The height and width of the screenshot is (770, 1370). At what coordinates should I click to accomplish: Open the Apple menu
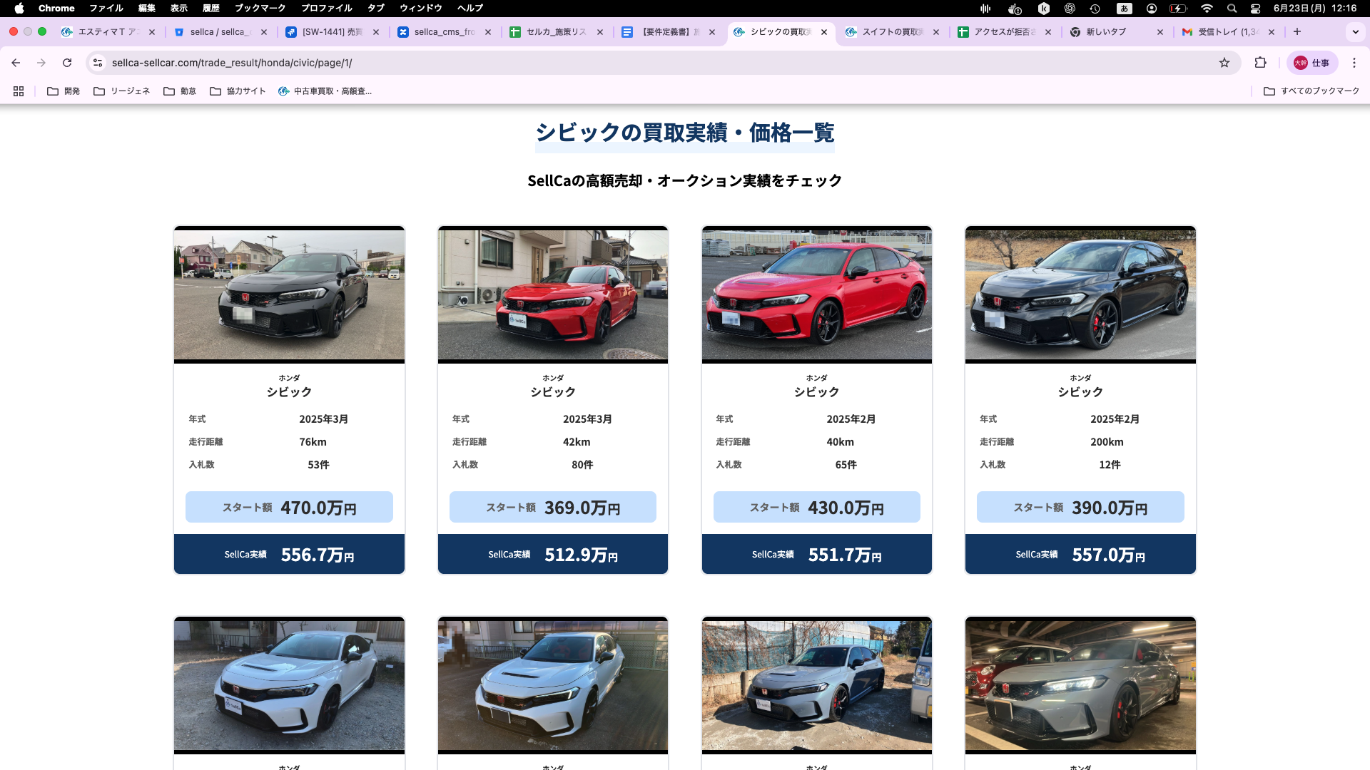(x=19, y=9)
